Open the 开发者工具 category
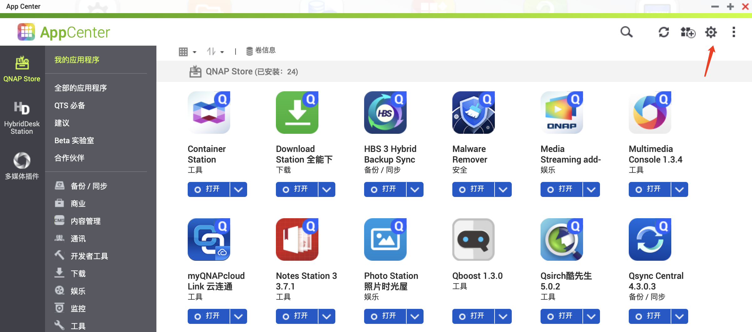This screenshot has height=332, width=752. pyautogui.click(x=81, y=256)
